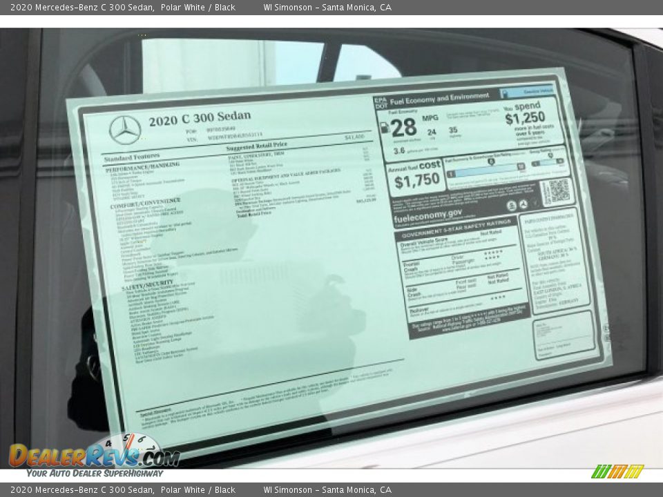
Task: Click the "Frontal Crash" rating row
Action: coord(460,264)
